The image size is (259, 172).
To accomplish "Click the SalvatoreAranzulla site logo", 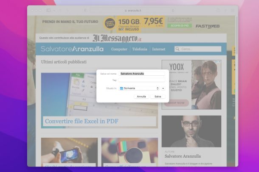I will (72, 49).
